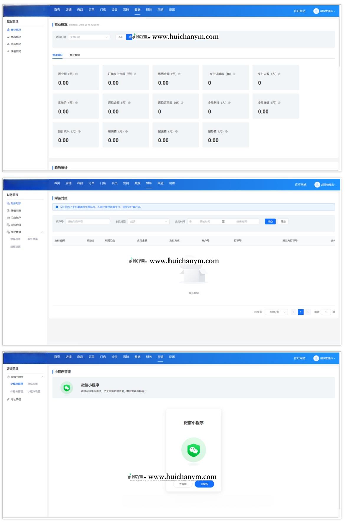Screen dimensions: 345x522
Task: Open the 选择门店 store dropdown
Action: click(89, 37)
